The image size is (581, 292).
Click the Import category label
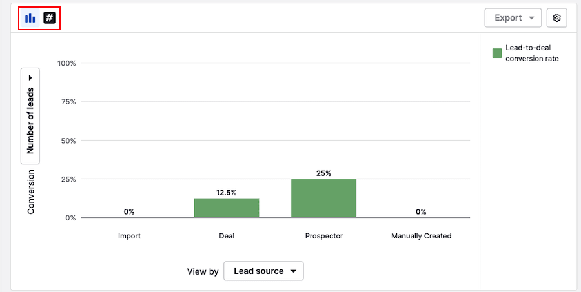[x=129, y=236]
